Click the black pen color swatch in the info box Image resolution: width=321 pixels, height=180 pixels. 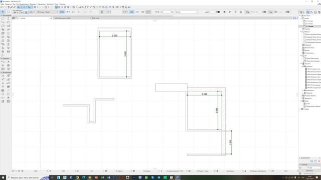218,12
